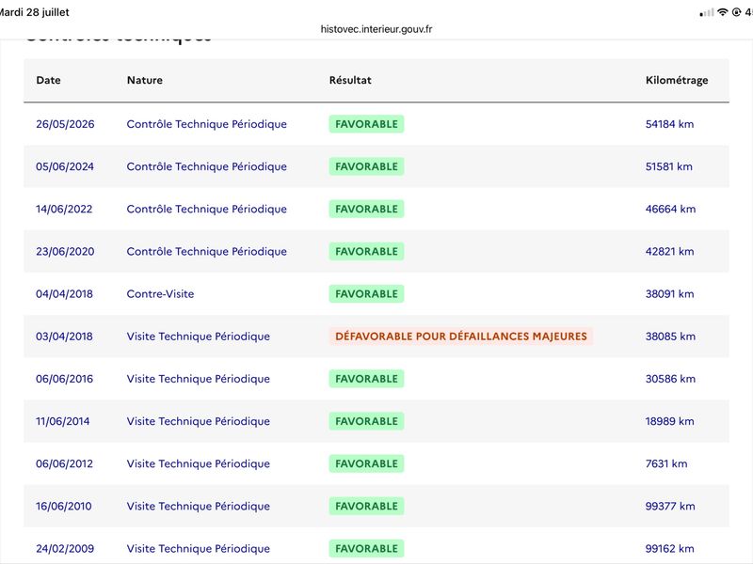Click the FAVORABLE badge for 06/06/2012
The width and height of the screenshot is (753, 564).
click(x=366, y=463)
